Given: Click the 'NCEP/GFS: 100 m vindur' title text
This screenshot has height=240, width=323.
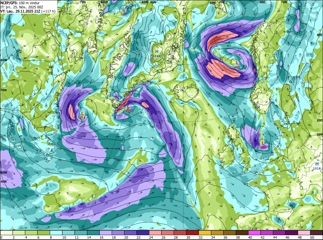Looking at the screenshot, I should pos(20,3).
